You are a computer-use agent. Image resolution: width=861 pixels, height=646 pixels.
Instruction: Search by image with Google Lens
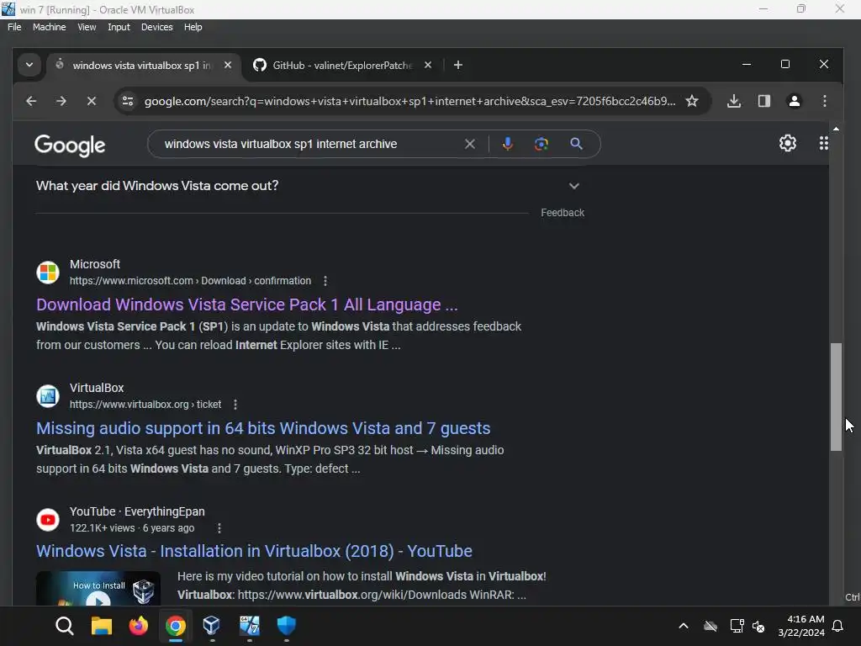[541, 144]
